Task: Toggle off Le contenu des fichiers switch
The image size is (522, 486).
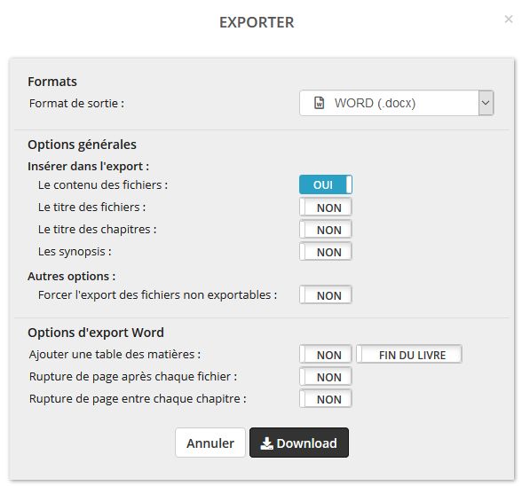Action: point(326,184)
